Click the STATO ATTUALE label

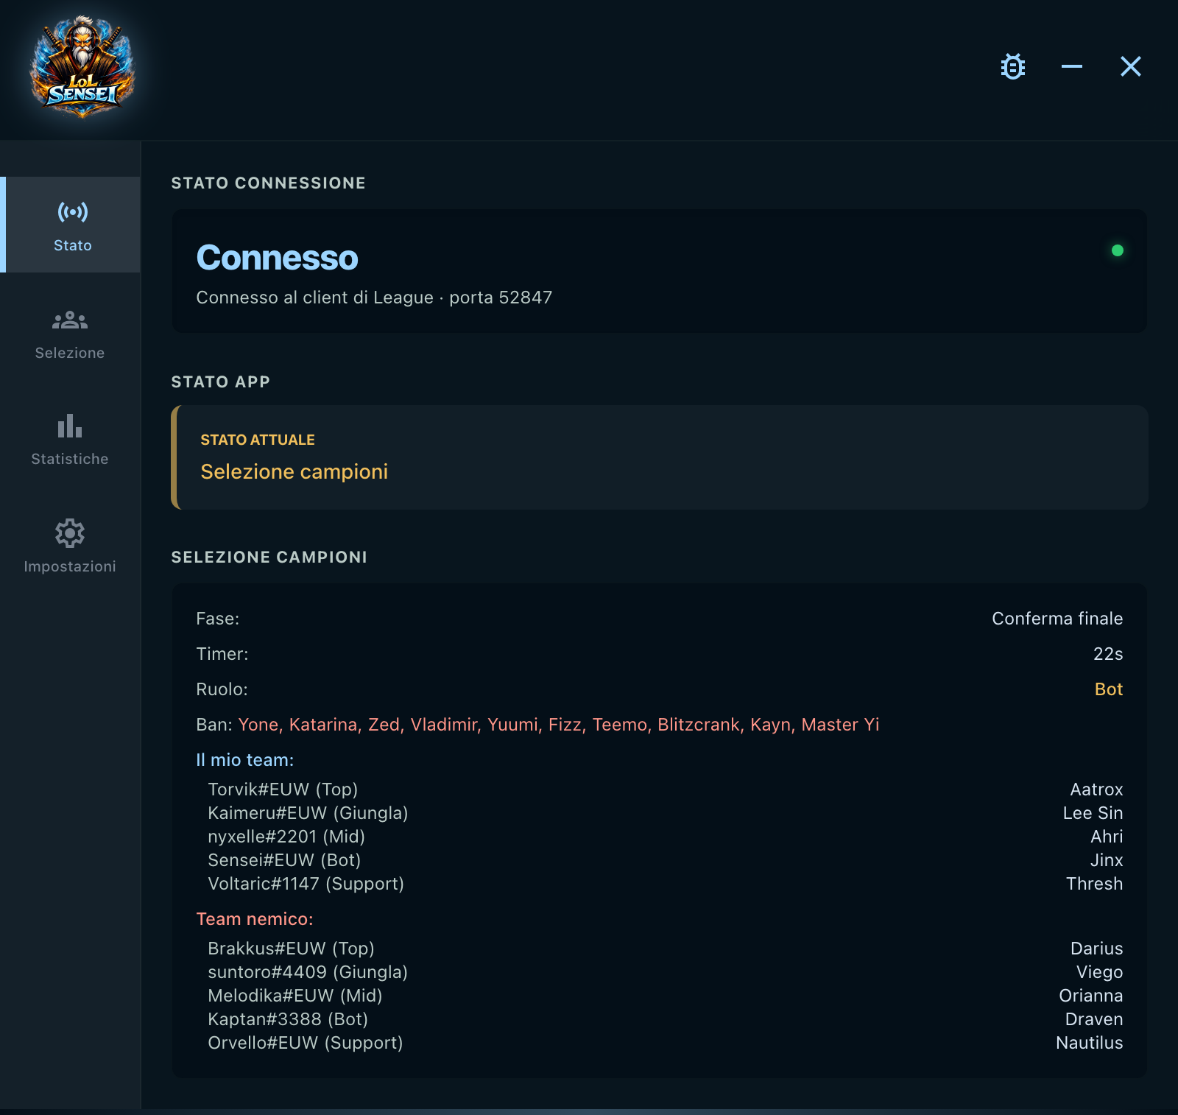click(x=258, y=440)
